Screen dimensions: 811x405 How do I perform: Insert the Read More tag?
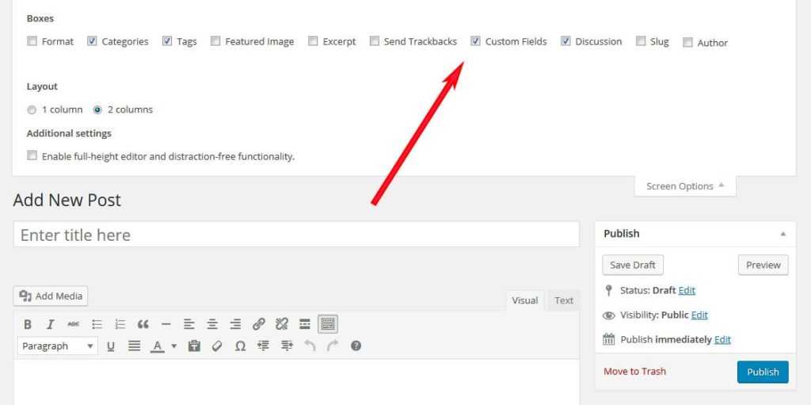pos(305,324)
